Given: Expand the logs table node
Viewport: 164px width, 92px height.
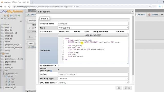Looking at the screenshot, I should tap(6, 82).
